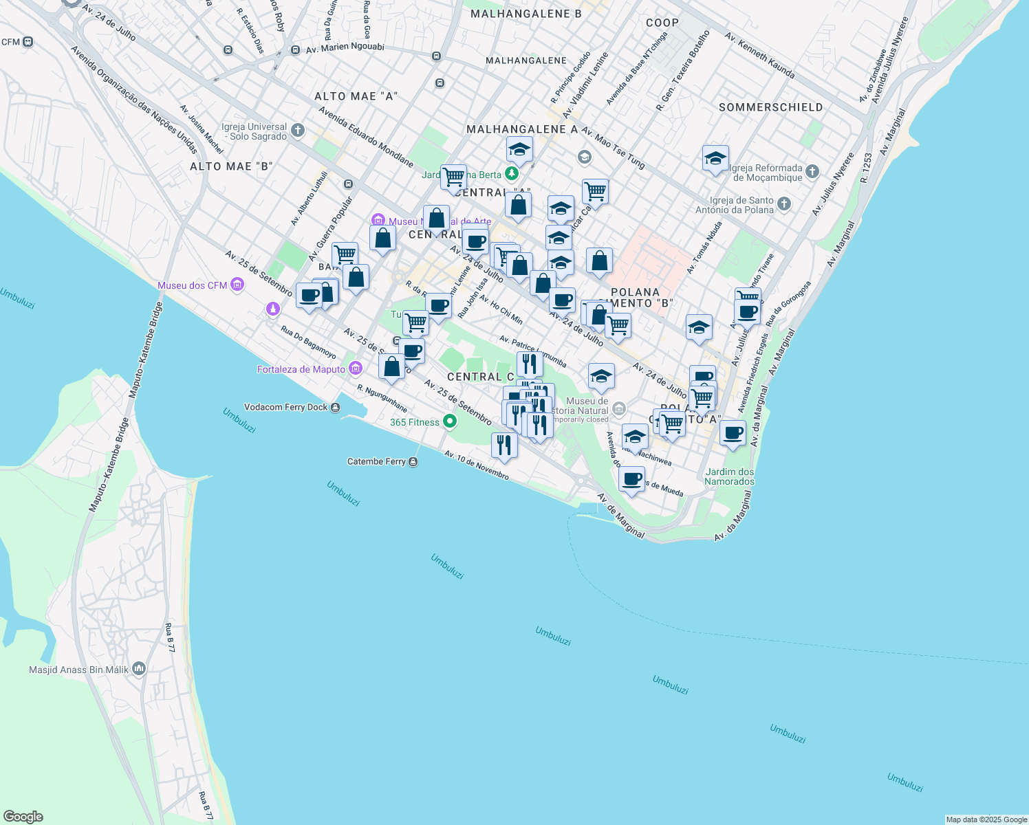The height and width of the screenshot is (825, 1029).
Task: Click the shopping cart marker right of Av. 24 de Julho
Action: 618,326
